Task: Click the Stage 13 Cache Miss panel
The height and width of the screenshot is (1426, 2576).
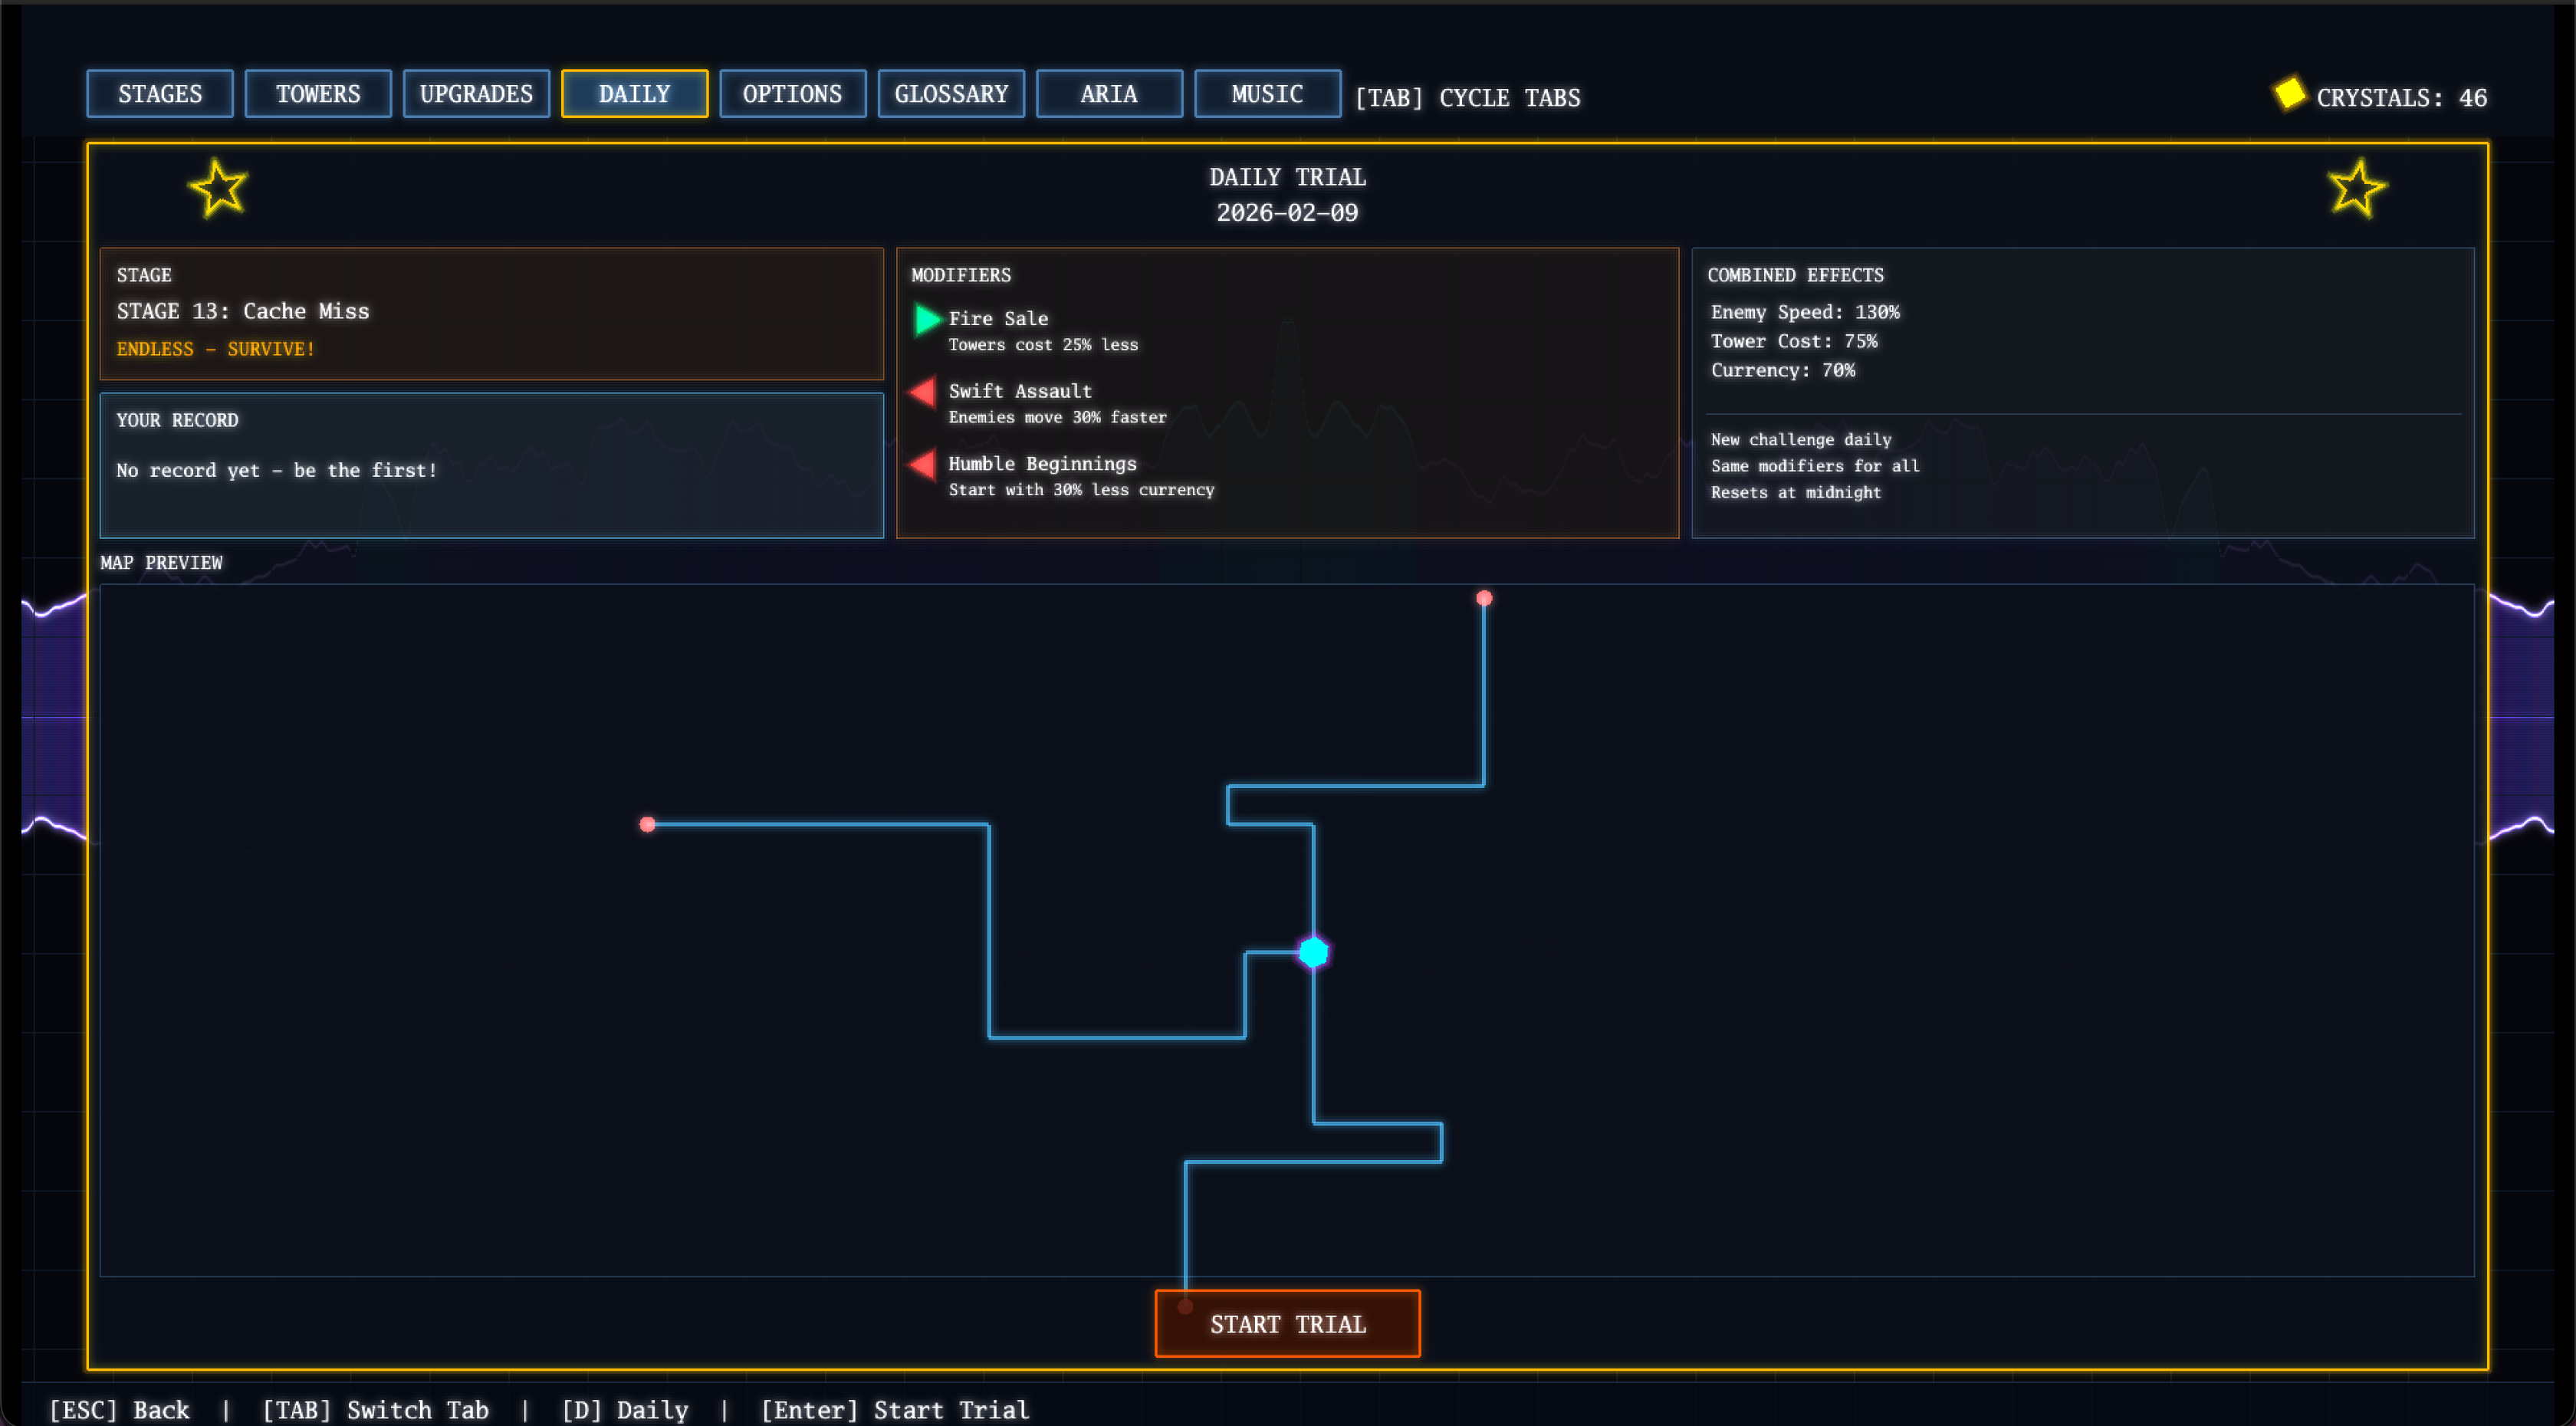Action: (491, 313)
